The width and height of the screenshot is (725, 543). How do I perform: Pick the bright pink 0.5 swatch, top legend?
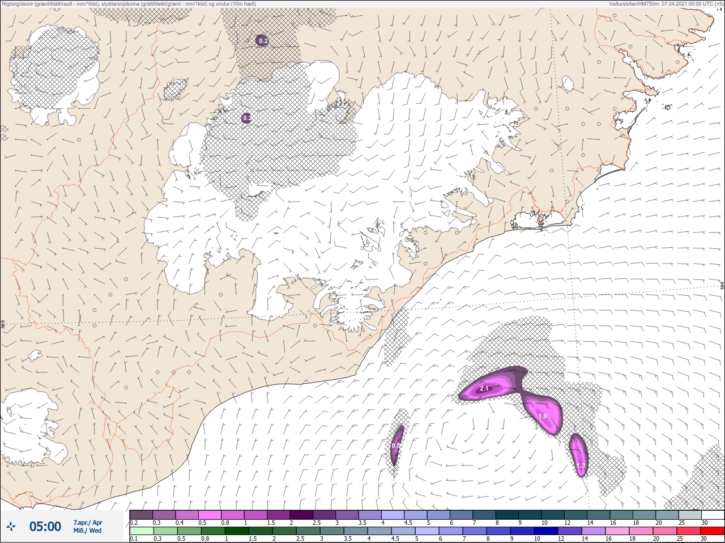point(210,515)
